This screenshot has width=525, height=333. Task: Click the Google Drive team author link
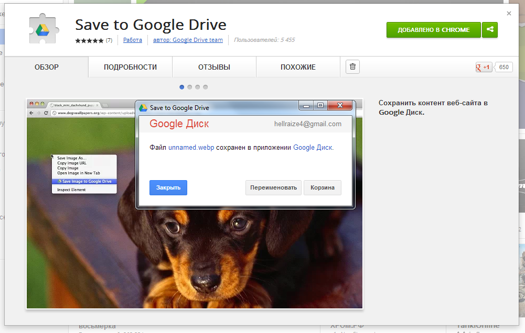188,40
